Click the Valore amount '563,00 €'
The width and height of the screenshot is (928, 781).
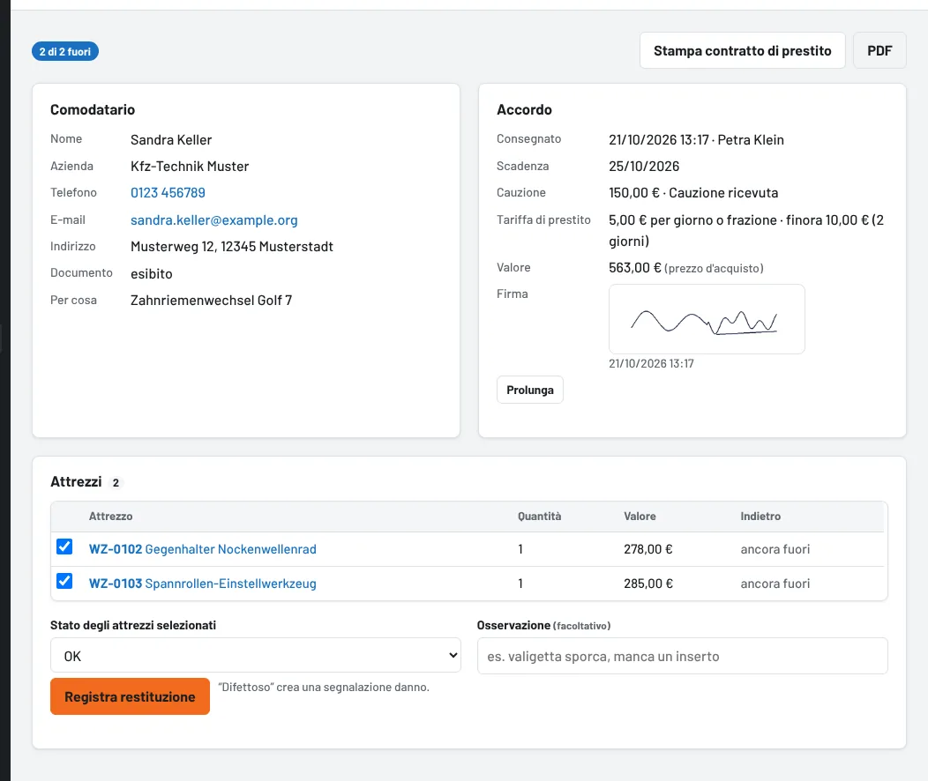pos(635,268)
